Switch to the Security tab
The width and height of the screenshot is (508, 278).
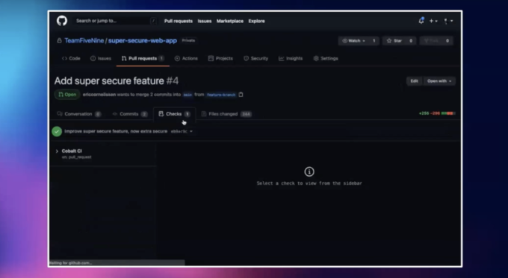pos(255,59)
